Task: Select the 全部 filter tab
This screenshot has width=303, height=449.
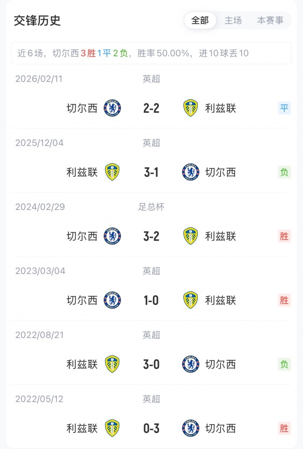Action: coord(200,20)
